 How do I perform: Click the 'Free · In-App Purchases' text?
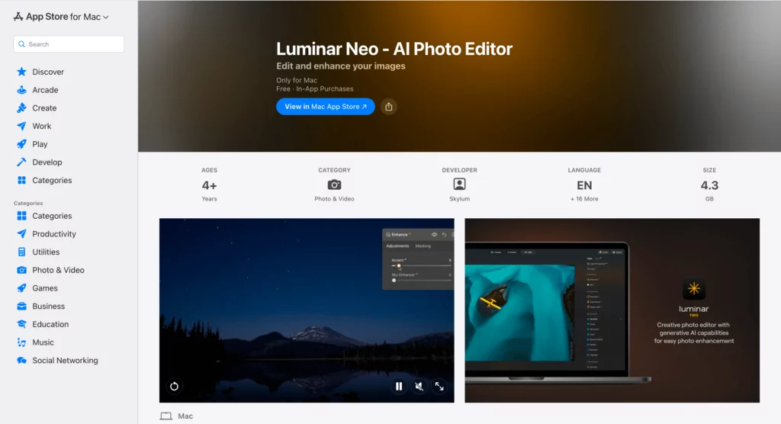315,88
